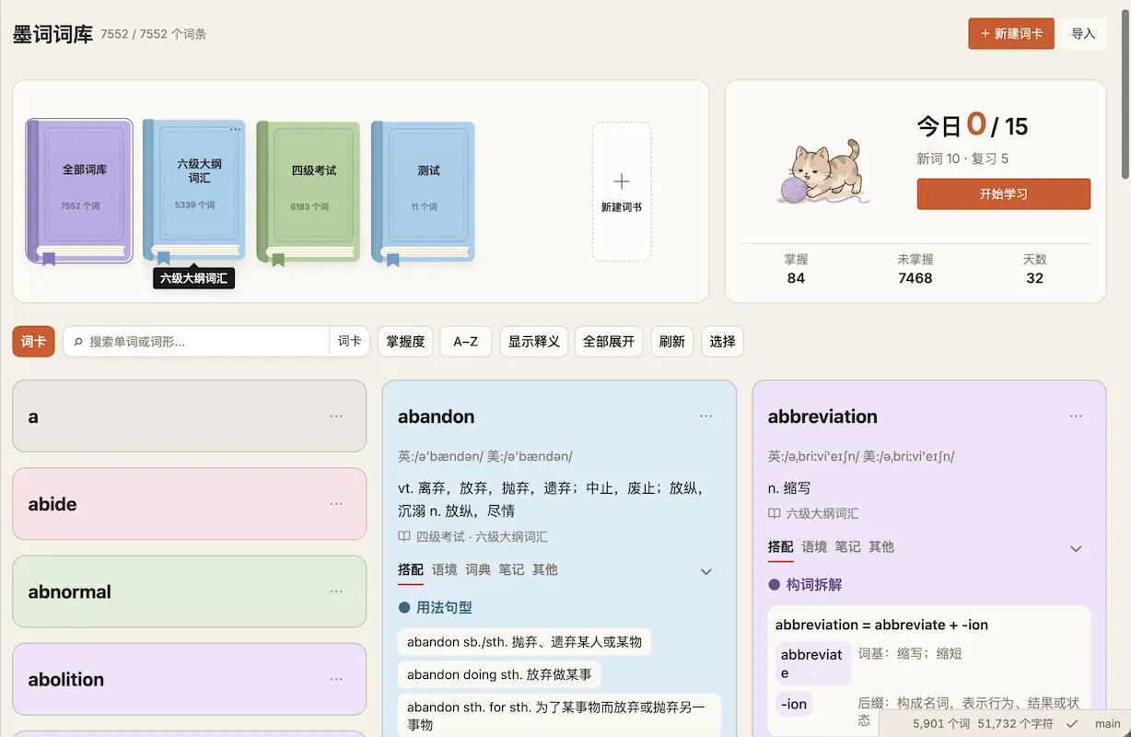Open the more menu on the 'abandon' card
This screenshot has width=1131, height=737.
(x=706, y=416)
